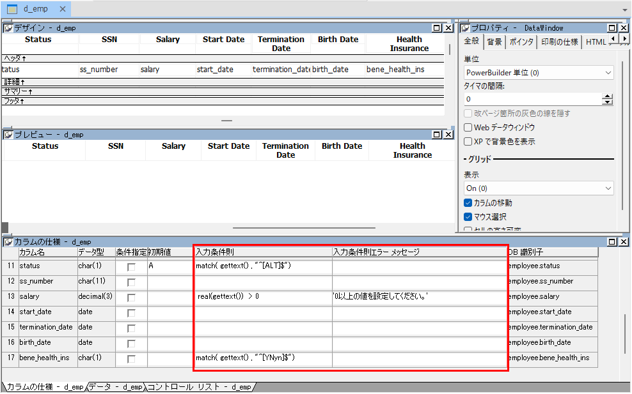Viewport: 632px width, 394px height.
Task: Select the birth_date column in design detail
Action: pos(338,70)
